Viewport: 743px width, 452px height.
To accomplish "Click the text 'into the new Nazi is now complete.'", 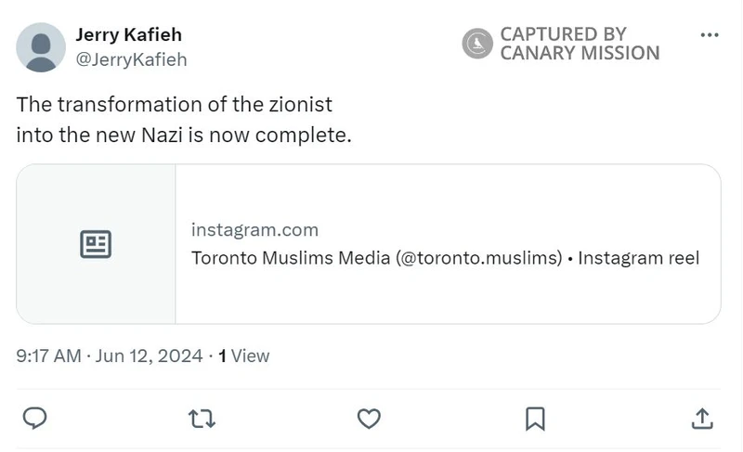I will click(184, 135).
